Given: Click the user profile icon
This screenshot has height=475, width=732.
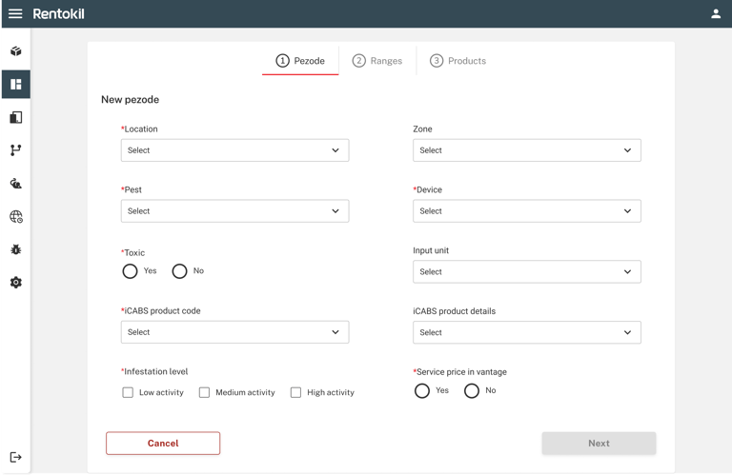Looking at the screenshot, I should tap(716, 14).
